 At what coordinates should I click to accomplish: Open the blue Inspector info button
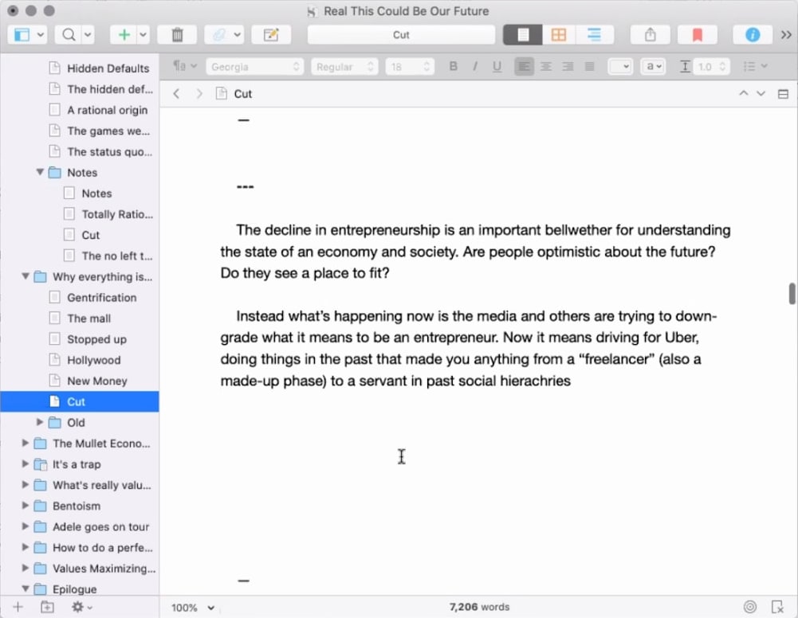pos(752,35)
